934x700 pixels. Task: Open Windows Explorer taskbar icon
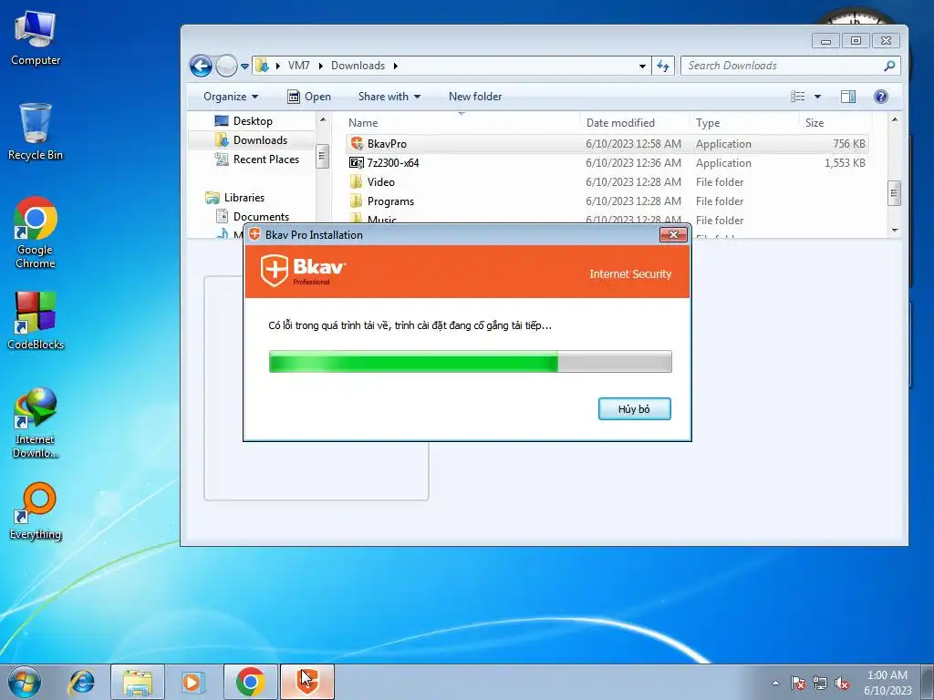[138, 682]
